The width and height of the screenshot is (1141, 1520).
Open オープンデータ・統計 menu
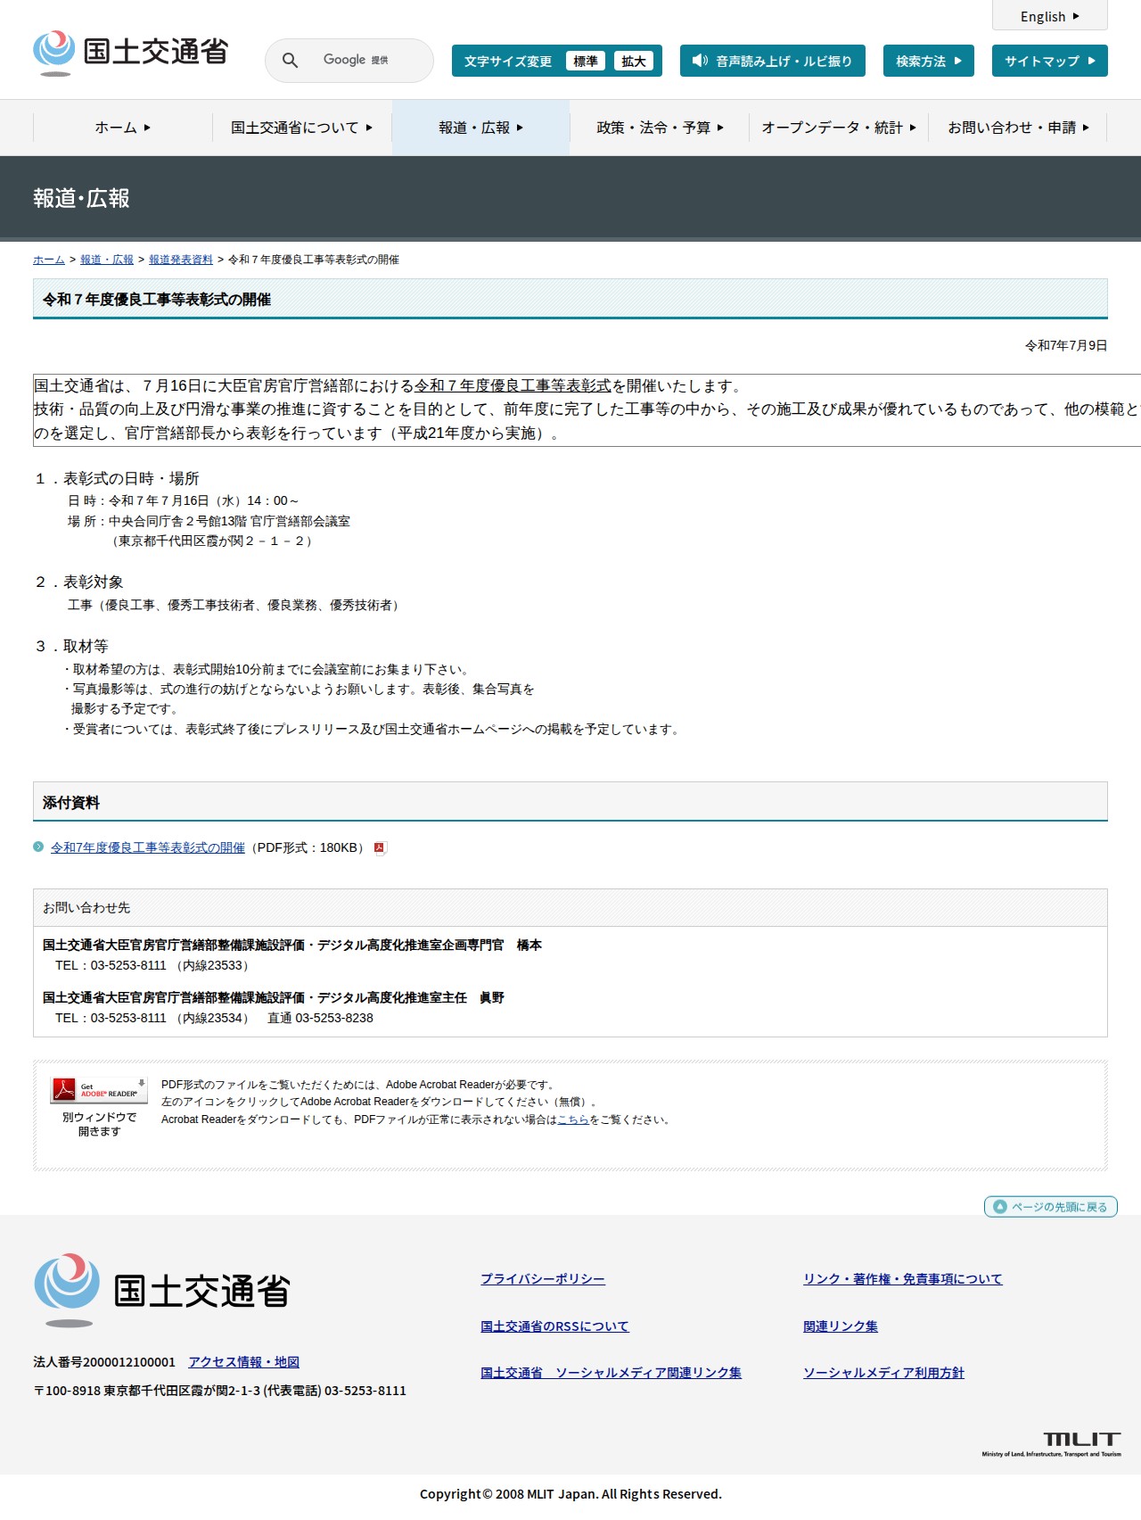(x=839, y=128)
